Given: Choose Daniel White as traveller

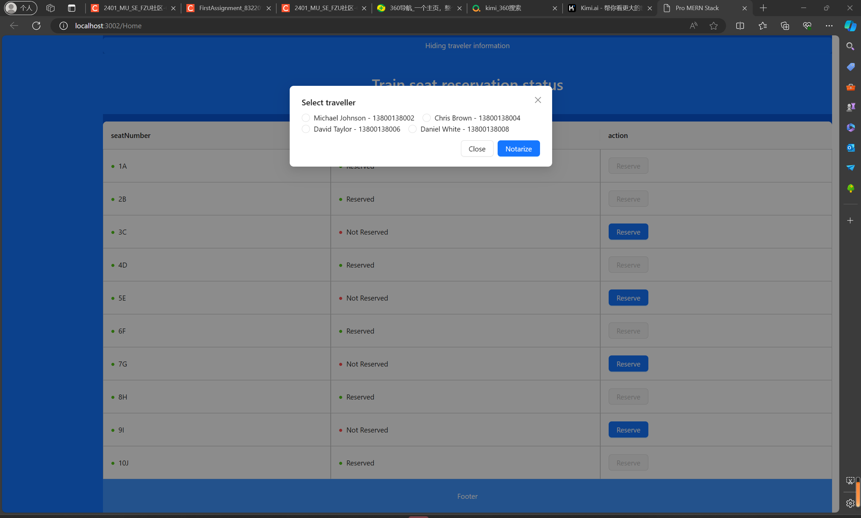Looking at the screenshot, I should tap(412, 129).
